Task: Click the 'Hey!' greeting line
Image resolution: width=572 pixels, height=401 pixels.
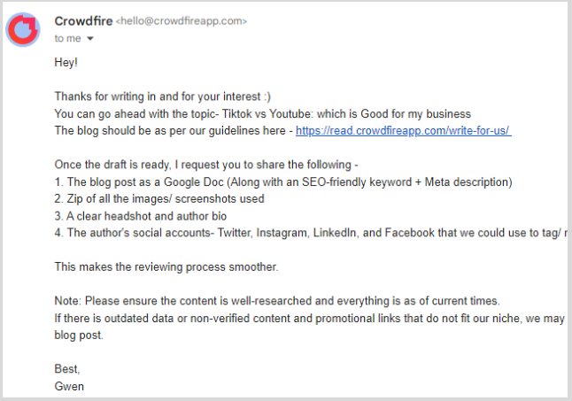Action: [66, 62]
